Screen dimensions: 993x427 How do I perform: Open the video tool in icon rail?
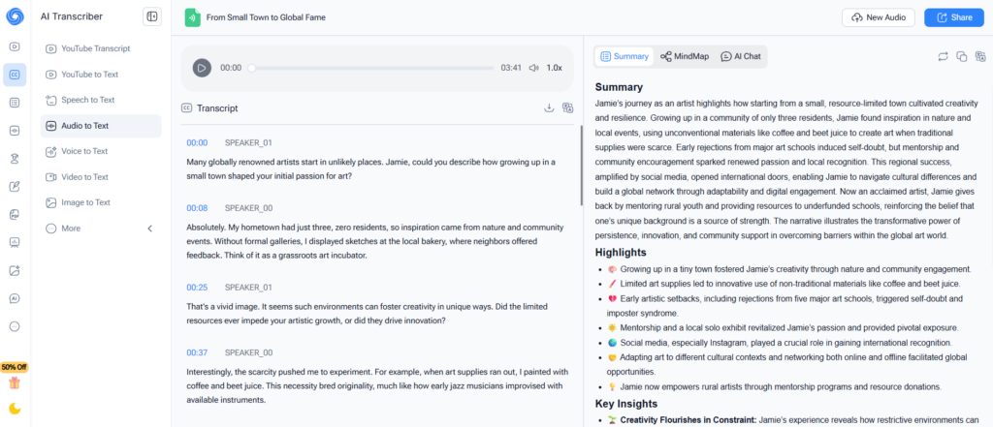(x=15, y=46)
